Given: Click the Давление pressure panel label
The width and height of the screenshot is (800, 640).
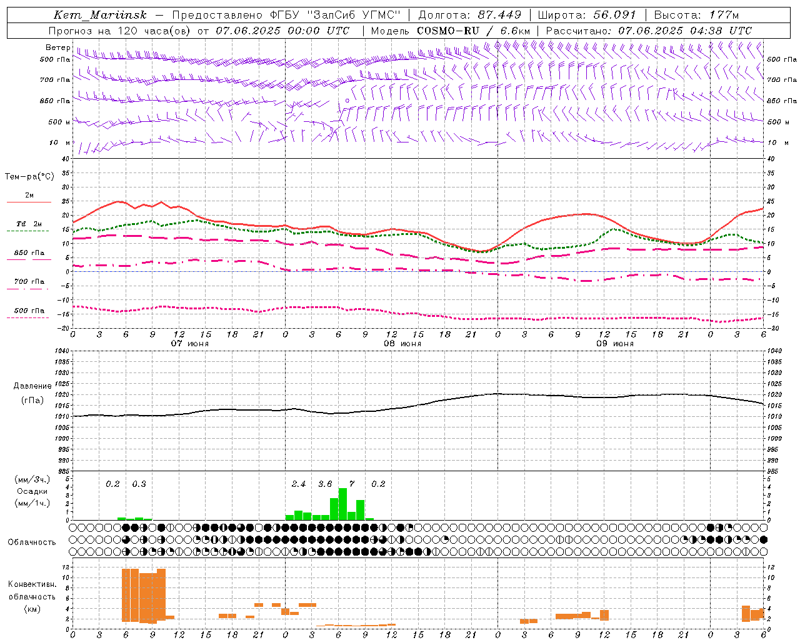Looking at the screenshot, I should (32, 386).
